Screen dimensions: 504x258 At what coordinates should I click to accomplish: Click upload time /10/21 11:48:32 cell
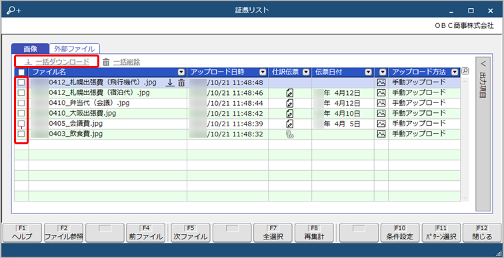coord(228,134)
